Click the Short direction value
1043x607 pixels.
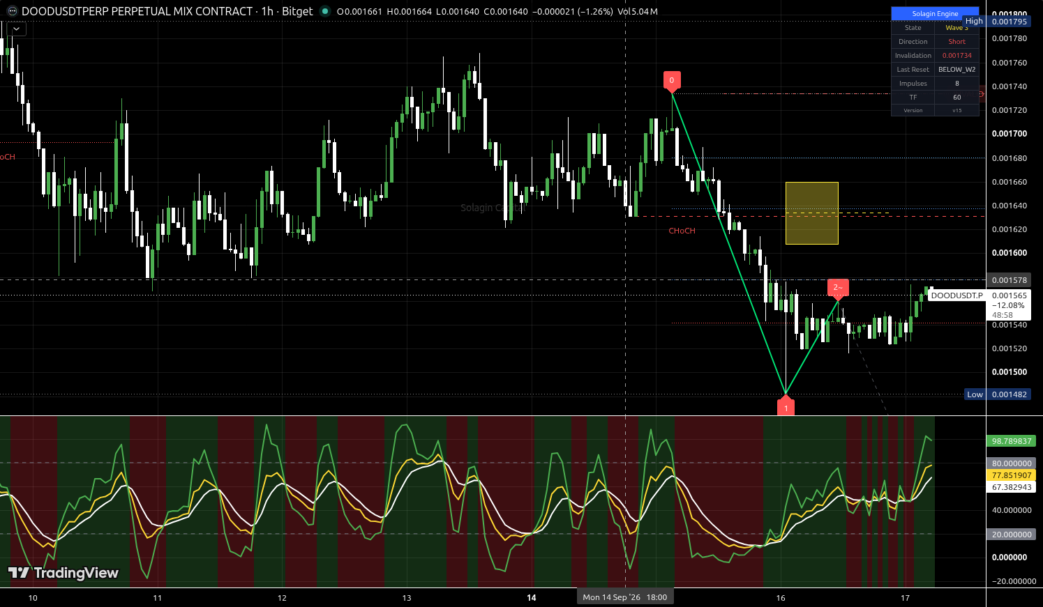coord(956,42)
